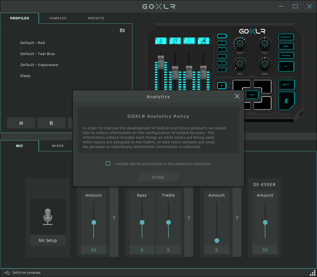Expand the panel right of first Amount slider
Viewport: 317px width, 277px height.
(114, 218)
